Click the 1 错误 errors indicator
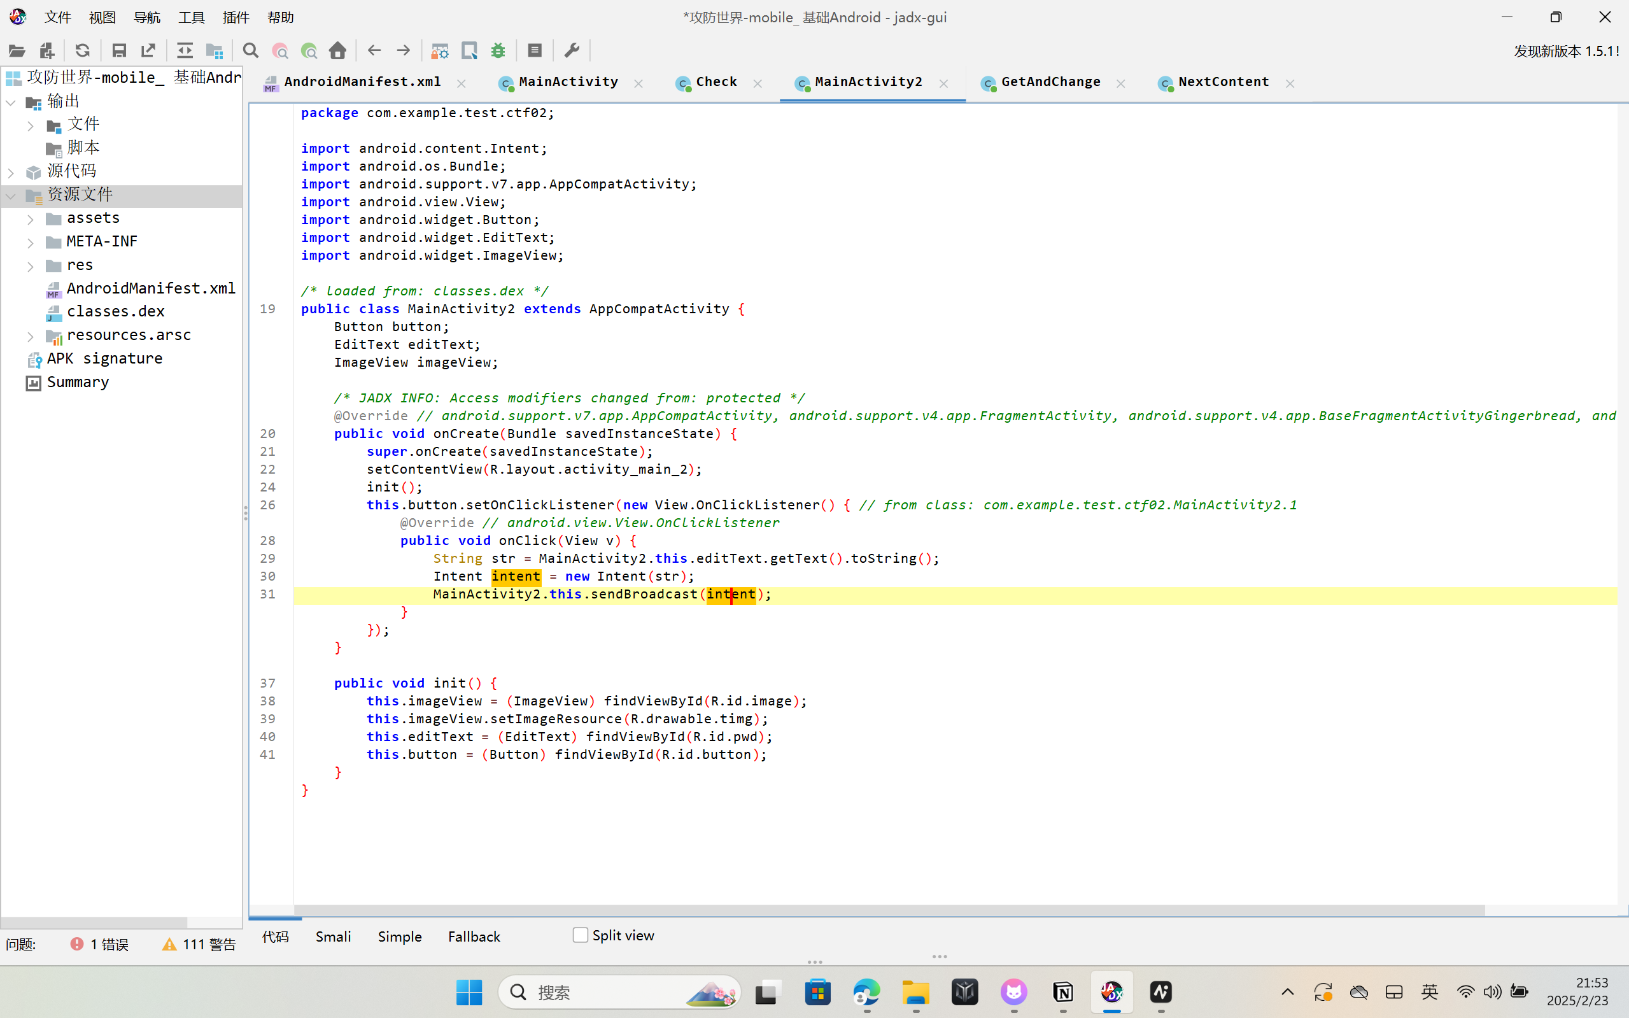Image resolution: width=1629 pixels, height=1018 pixels. click(100, 944)
